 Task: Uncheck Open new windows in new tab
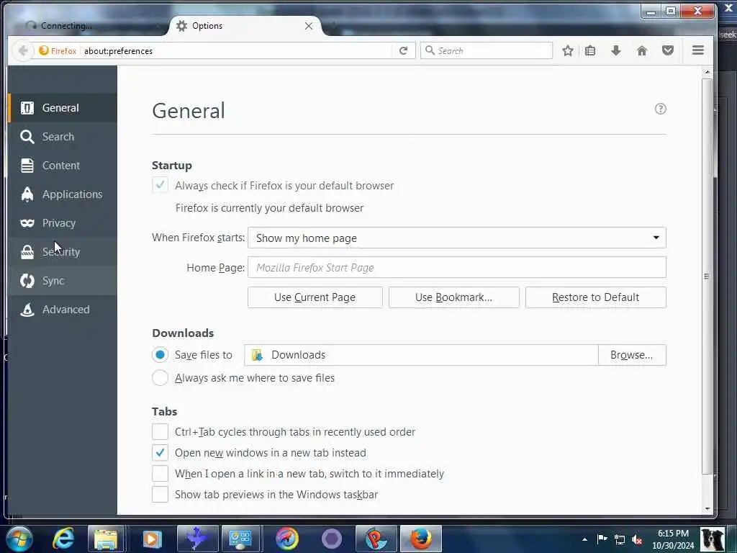tap(160, 452)
